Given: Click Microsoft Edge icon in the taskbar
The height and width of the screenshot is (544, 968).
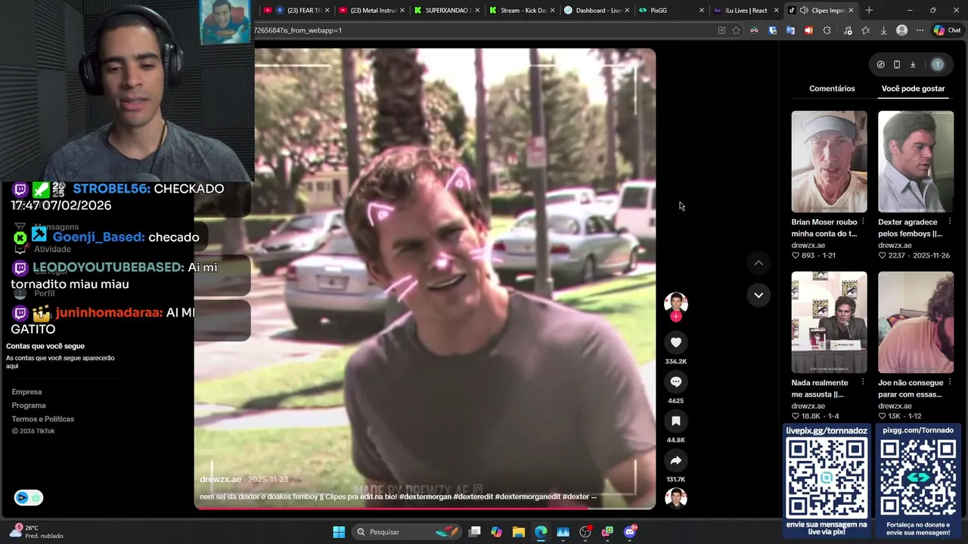Looking at the screenshot, I should 541,532.
